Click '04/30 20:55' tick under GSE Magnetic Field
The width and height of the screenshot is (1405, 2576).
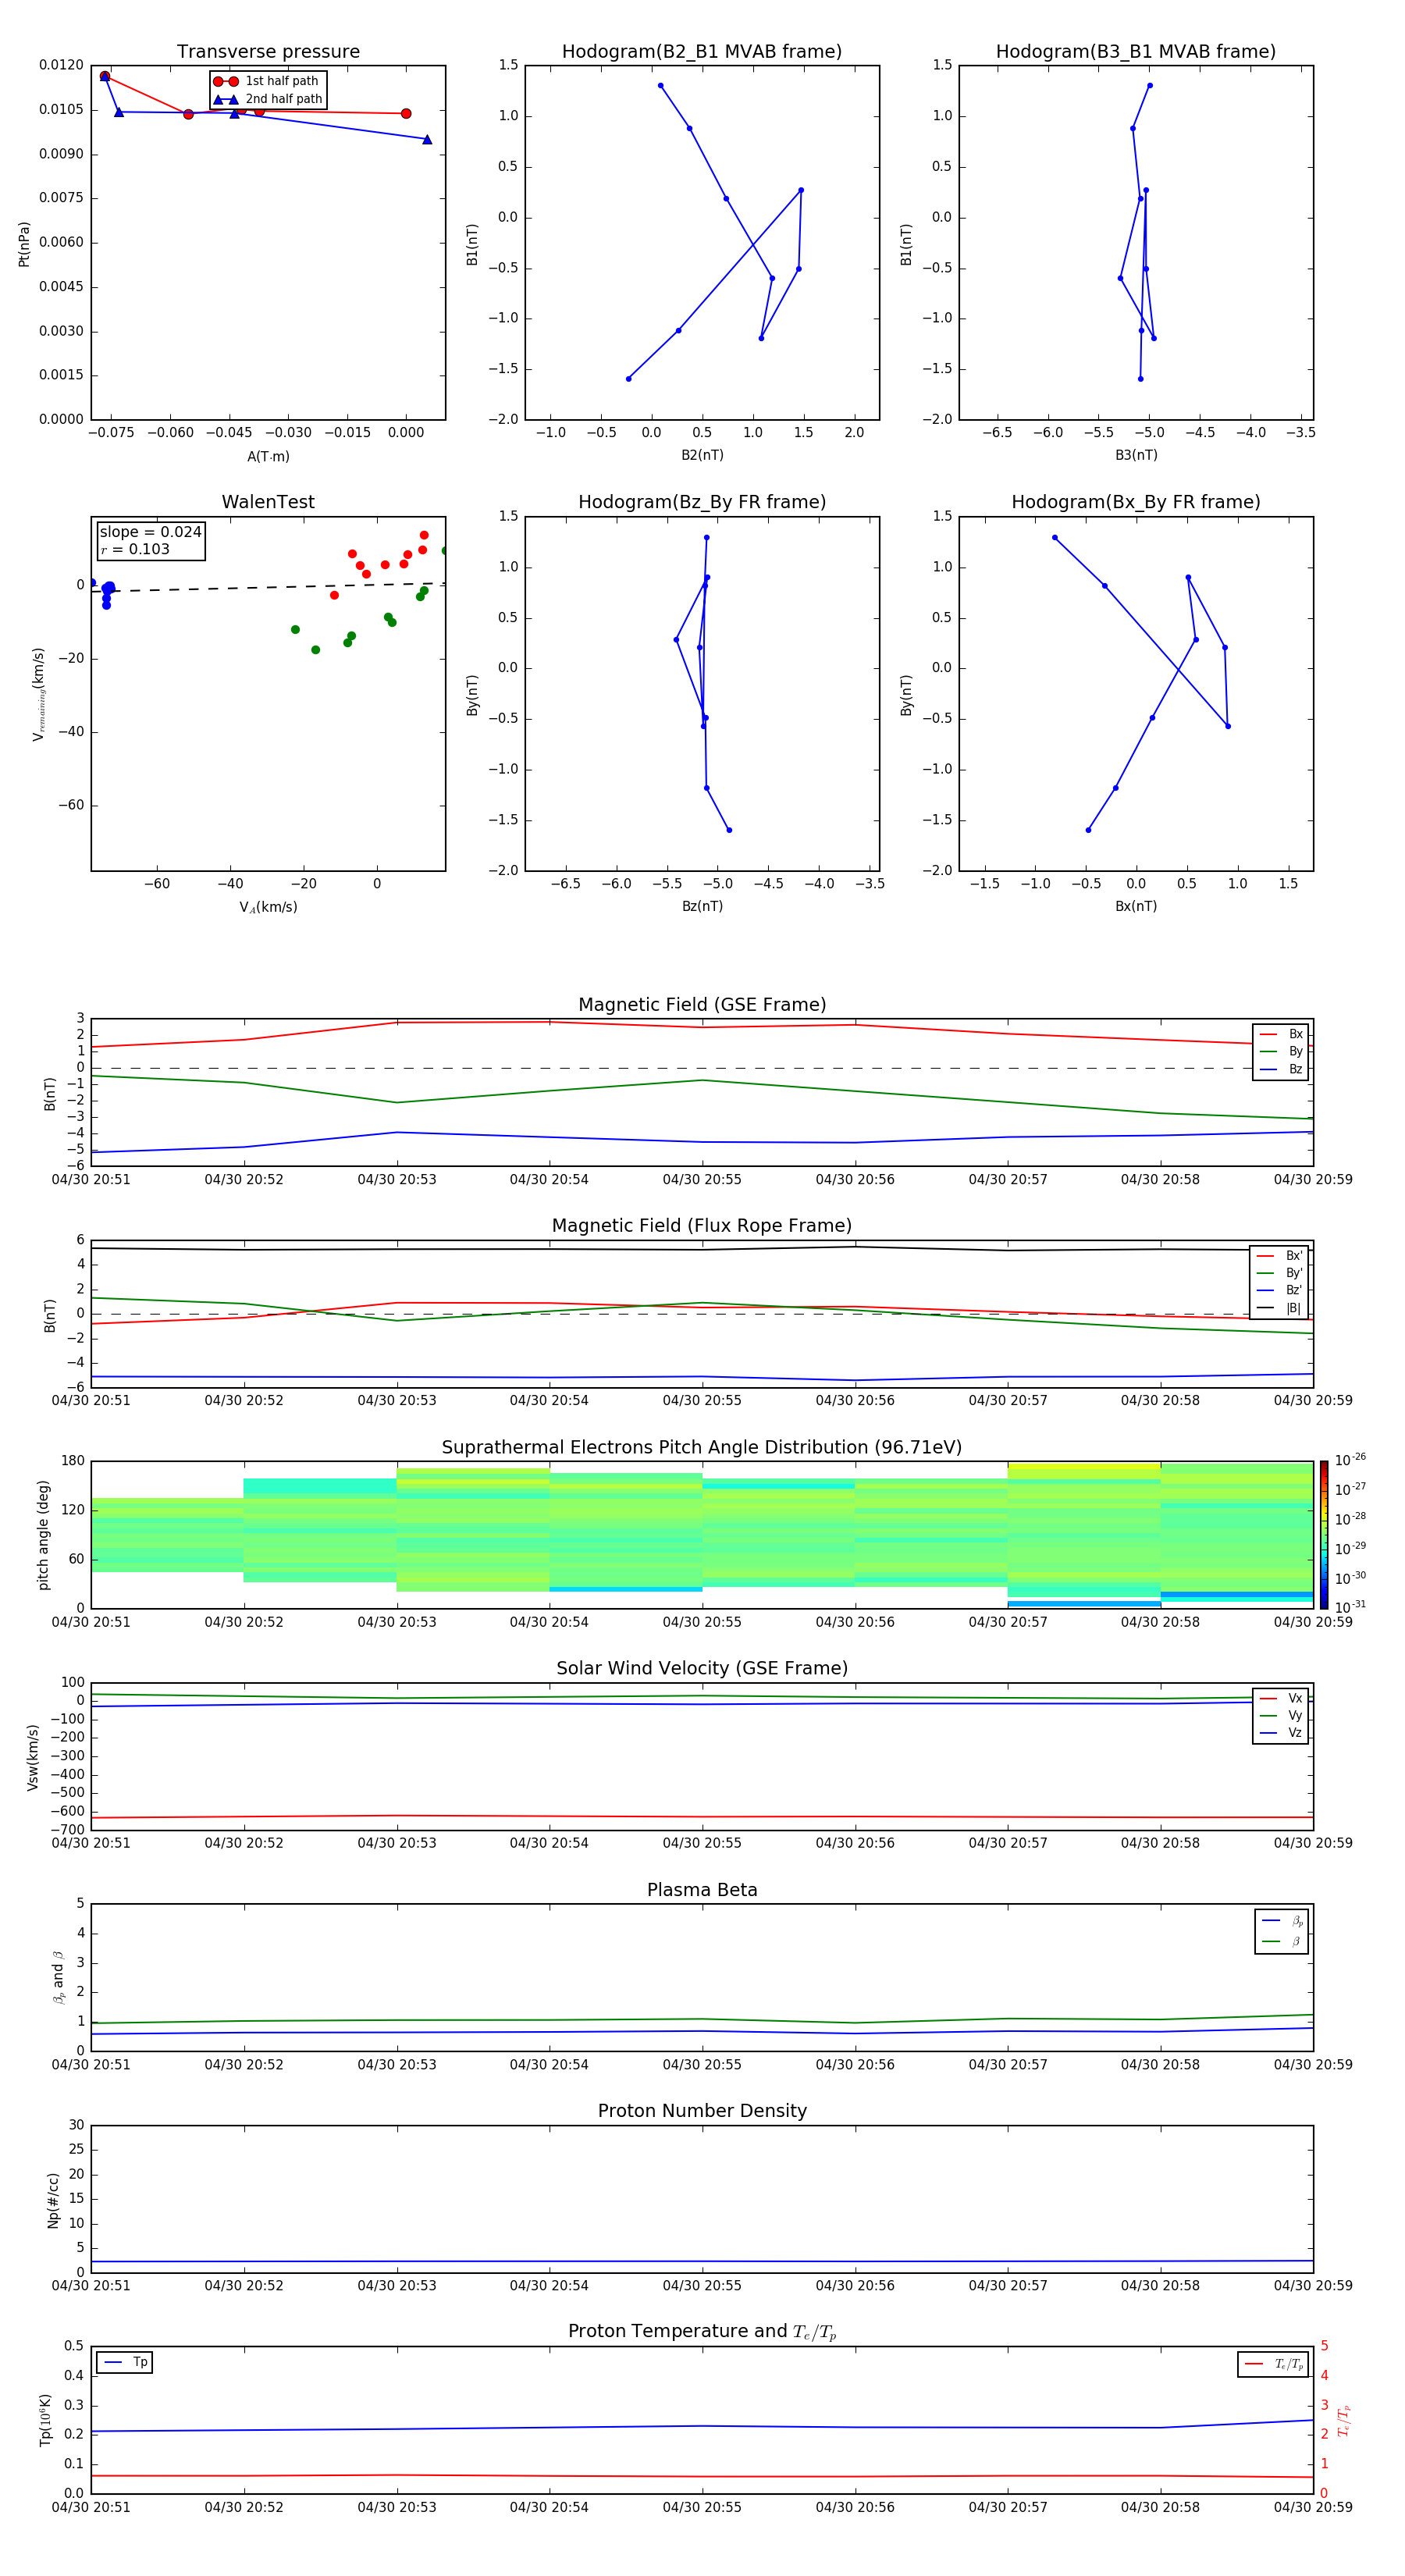pos(702,1180)
